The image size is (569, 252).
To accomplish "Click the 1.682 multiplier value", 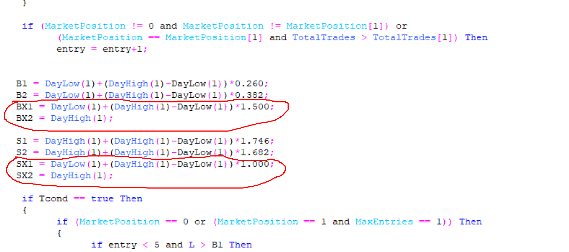I will (x=255, y=152).
